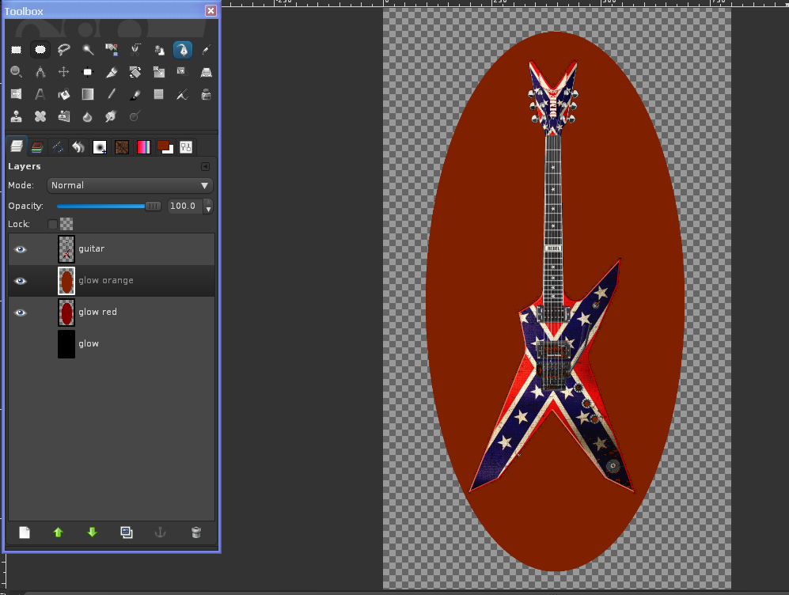Switch to the Patterns tab
The width and height of the screenshot is (789, 595).
(122, 147)
